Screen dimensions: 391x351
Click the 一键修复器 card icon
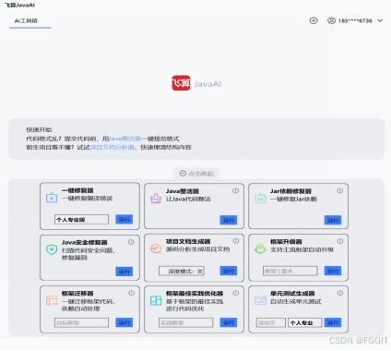52,198
